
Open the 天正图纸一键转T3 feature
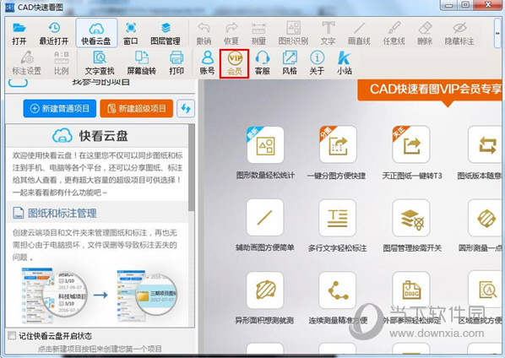(x=411, y=145)
